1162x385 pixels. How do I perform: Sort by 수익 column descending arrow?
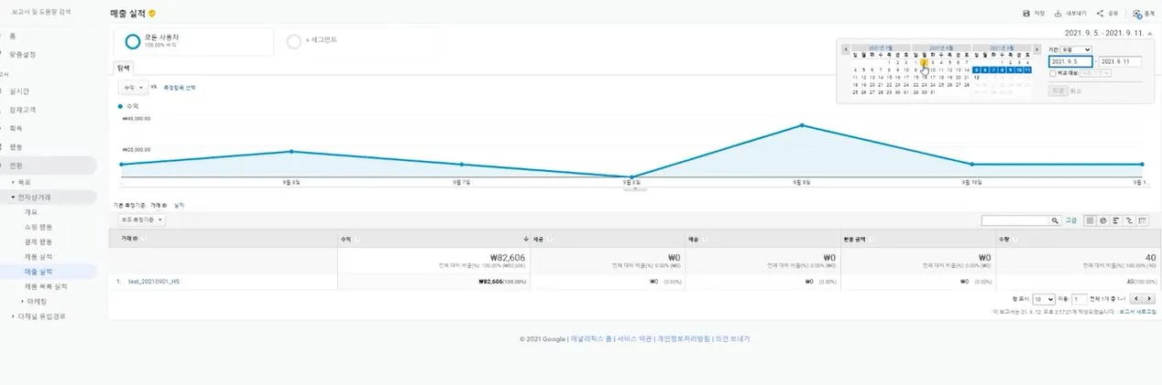pos(526,239)
